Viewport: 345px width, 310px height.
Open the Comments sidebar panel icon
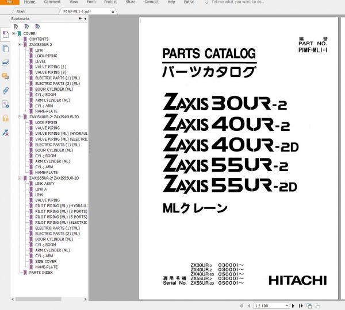click(5, 76)
